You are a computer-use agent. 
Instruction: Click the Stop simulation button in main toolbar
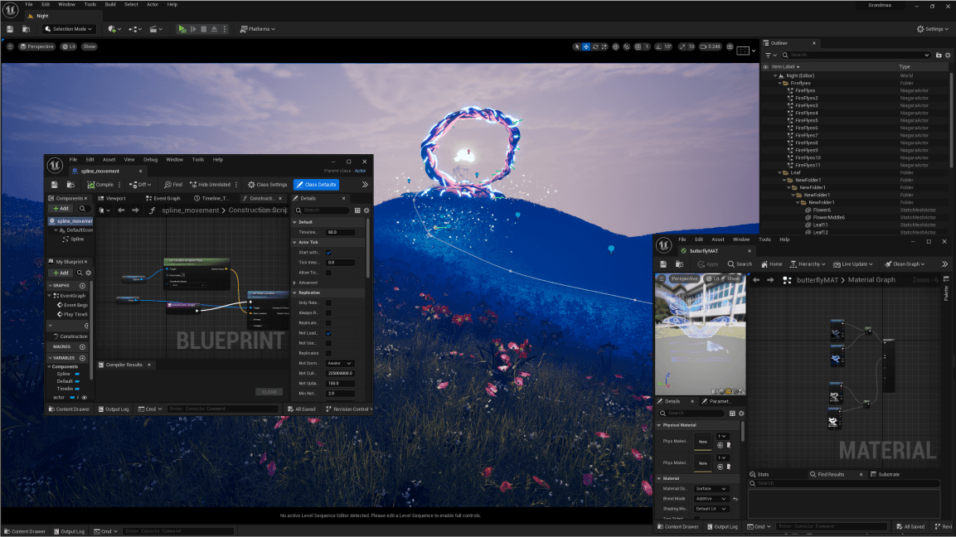[204, 29]
